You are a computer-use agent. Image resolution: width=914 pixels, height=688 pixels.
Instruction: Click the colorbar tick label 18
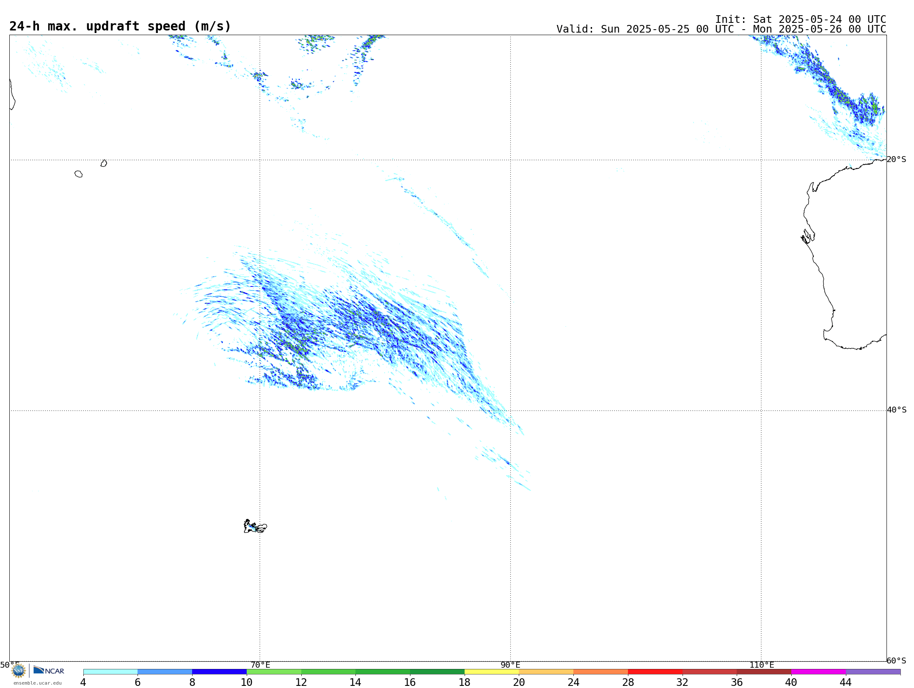coord(464,682)
